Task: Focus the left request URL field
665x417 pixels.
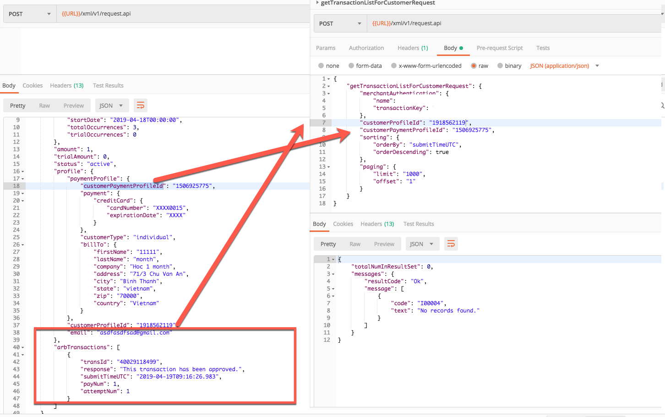Action: (x=183, y=14)
